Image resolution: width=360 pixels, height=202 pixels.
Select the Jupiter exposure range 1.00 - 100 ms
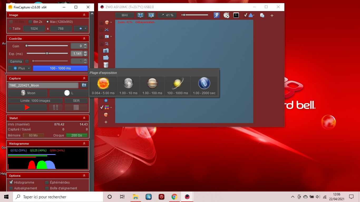(x=152, y=87)
